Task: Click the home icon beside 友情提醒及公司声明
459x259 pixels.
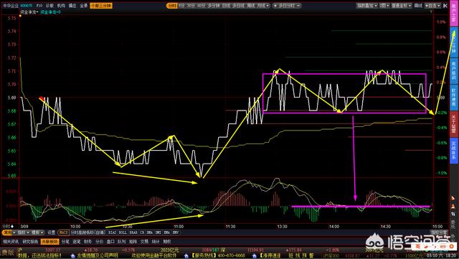Action: coord(73,256)
